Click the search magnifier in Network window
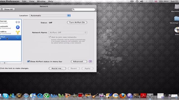Screen dimensions: 179x100 coord(73,9)
